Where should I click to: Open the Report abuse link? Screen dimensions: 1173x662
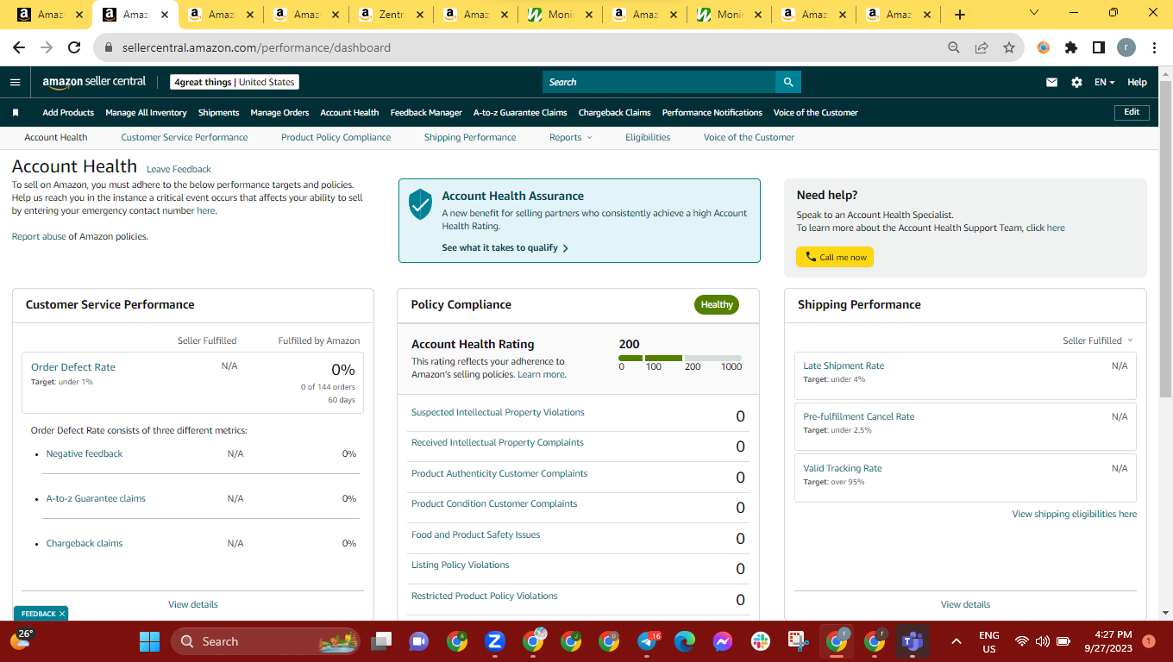(39, 236)
